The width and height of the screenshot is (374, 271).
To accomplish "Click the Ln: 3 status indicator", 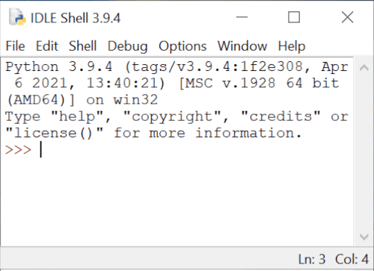I will point(312,259).
